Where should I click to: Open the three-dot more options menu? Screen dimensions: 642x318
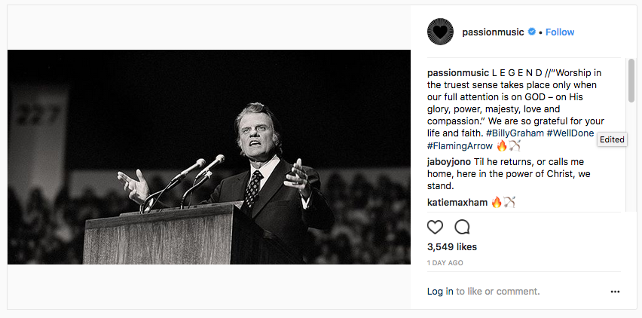click(615, 292)
